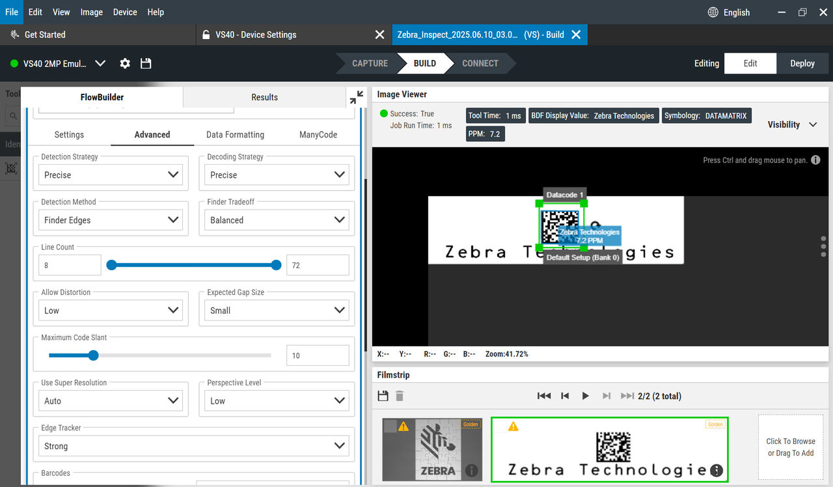The width and height of the screenshot is (833, 487).
Task: Switch to the Data Formatting tab
Action: tap(235, 135)
